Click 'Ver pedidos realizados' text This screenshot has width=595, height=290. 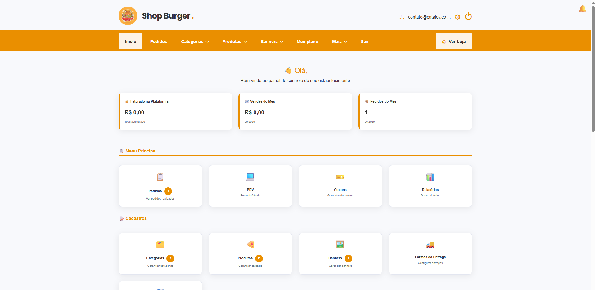click(x=160, y=199)
